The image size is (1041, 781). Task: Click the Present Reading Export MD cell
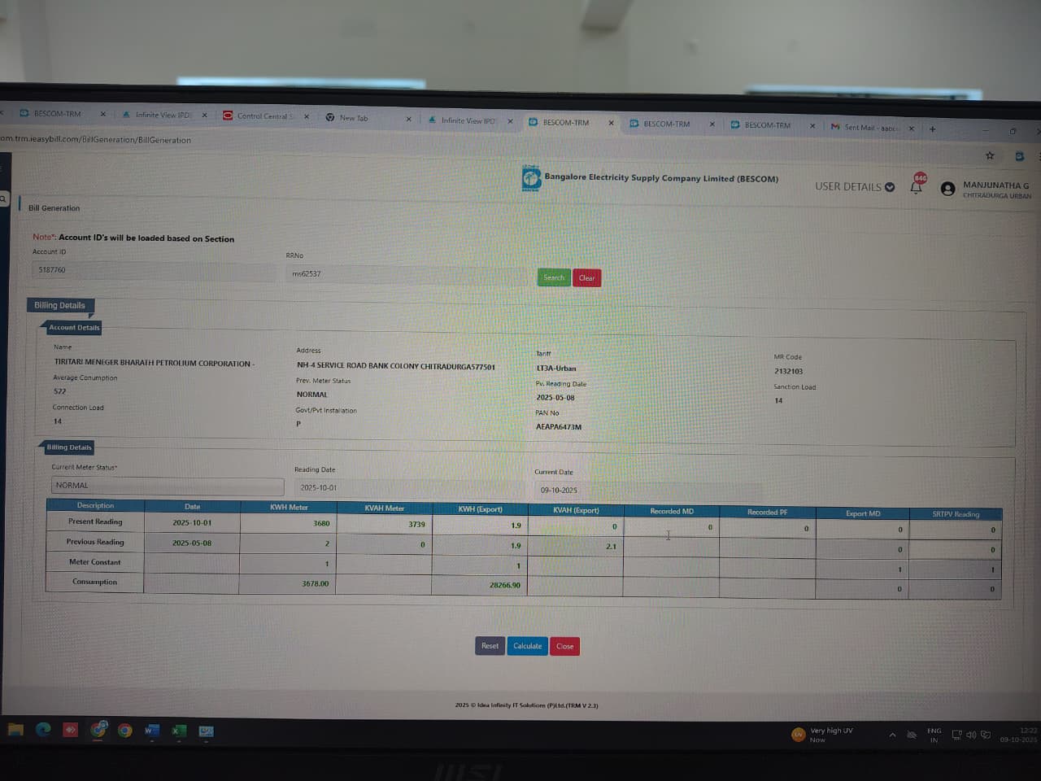862,530
